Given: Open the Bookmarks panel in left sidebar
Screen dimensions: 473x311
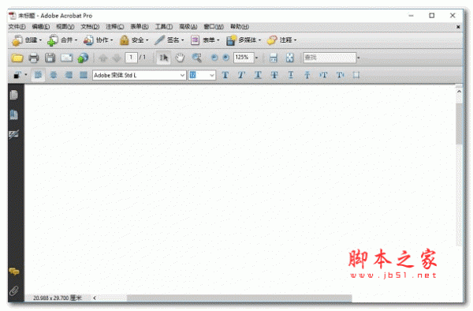Looking at the screenshot, I should [14, 114].
